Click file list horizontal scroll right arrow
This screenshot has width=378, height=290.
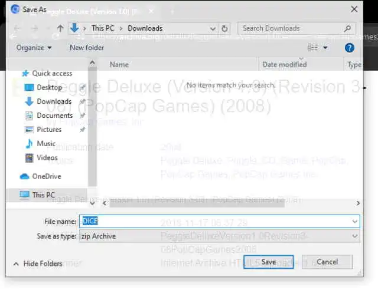[358, 203]
